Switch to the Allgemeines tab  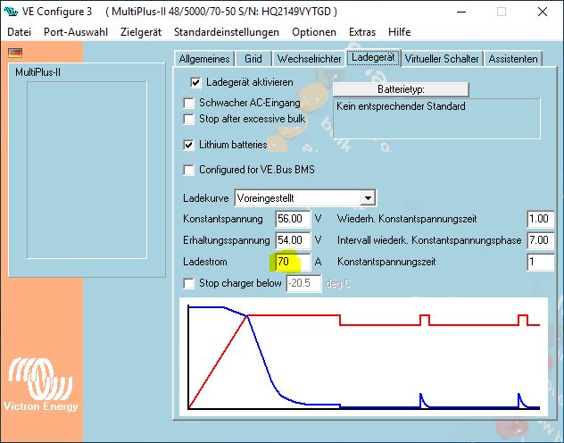click(204, 59)
